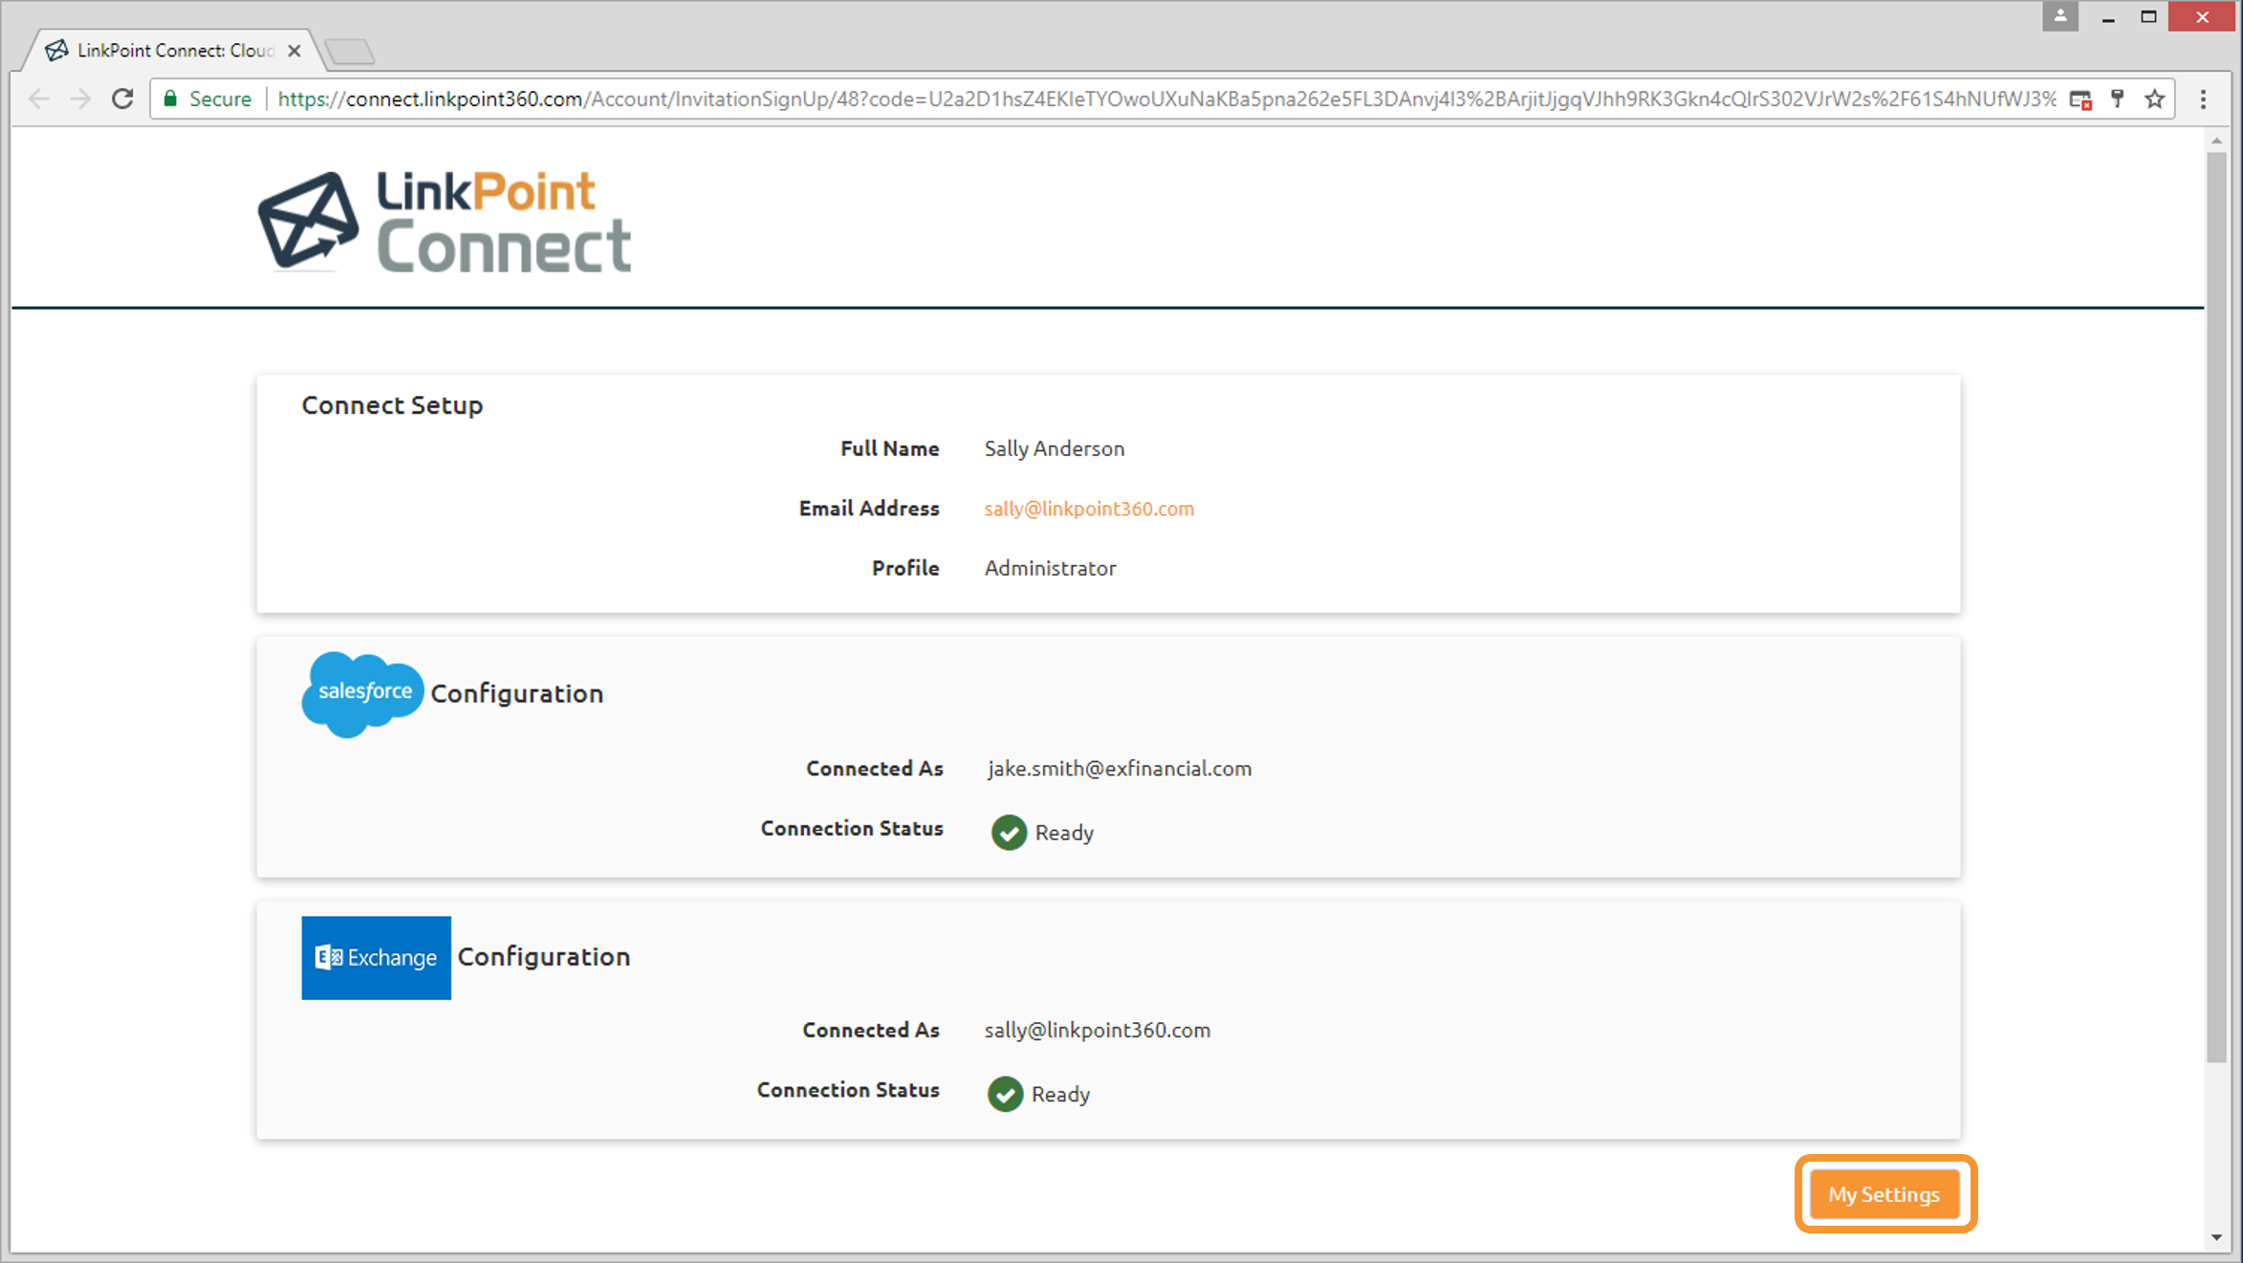Click the LinkPoint Connect logo
Screen dimensions: 2243x1263
coord(445,221)
